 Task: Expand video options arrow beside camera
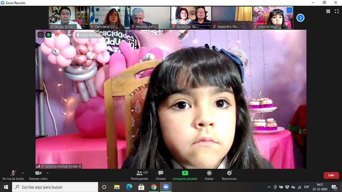point(47,173)
